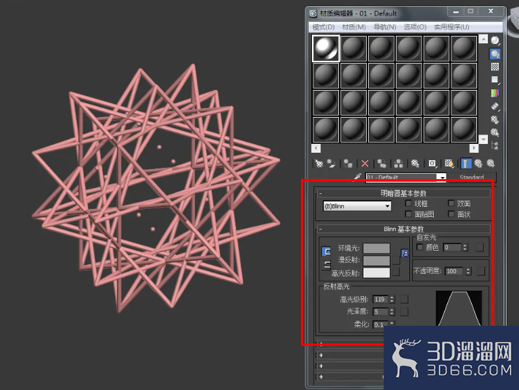Click the Select by Material icon
The height and width of the screenshot is (390, 519).
495,132
